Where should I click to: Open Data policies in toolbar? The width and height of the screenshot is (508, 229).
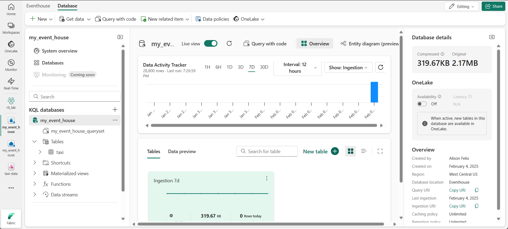(x=212, y=19)
